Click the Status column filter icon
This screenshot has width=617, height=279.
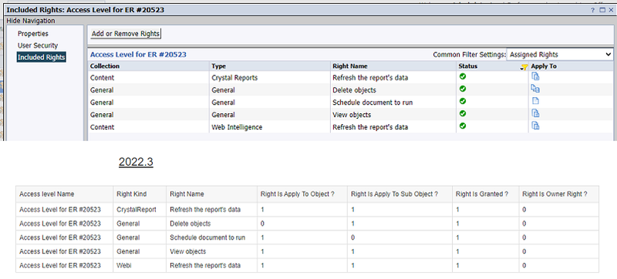click(524, 67)
